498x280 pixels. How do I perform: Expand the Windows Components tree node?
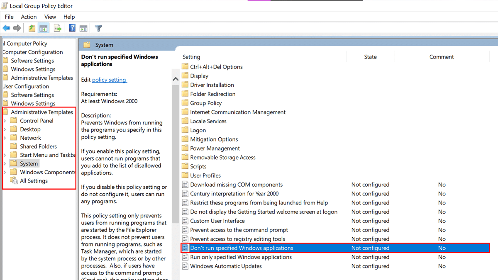coord(5,172)
